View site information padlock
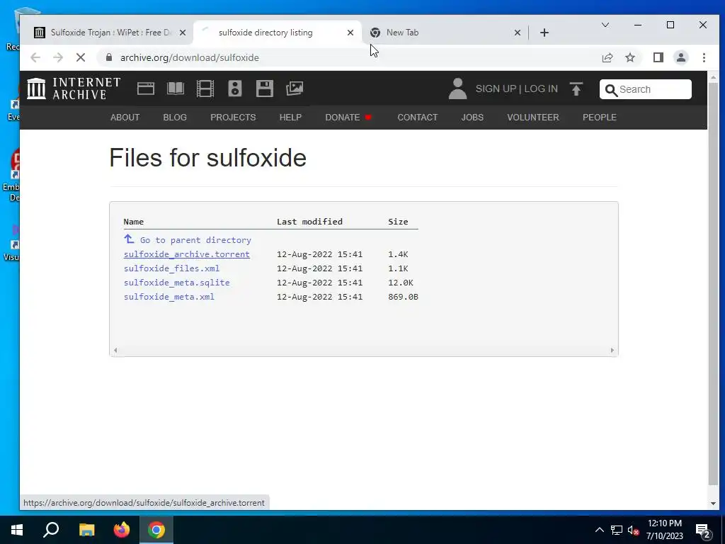725x544 pixels. click(x=109, y=57)
